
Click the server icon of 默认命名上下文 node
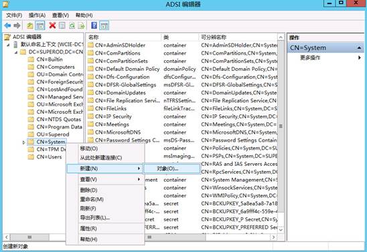15,44
